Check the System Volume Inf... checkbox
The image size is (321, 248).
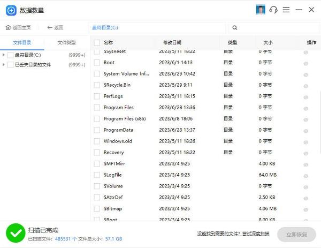tap(97, 74)
